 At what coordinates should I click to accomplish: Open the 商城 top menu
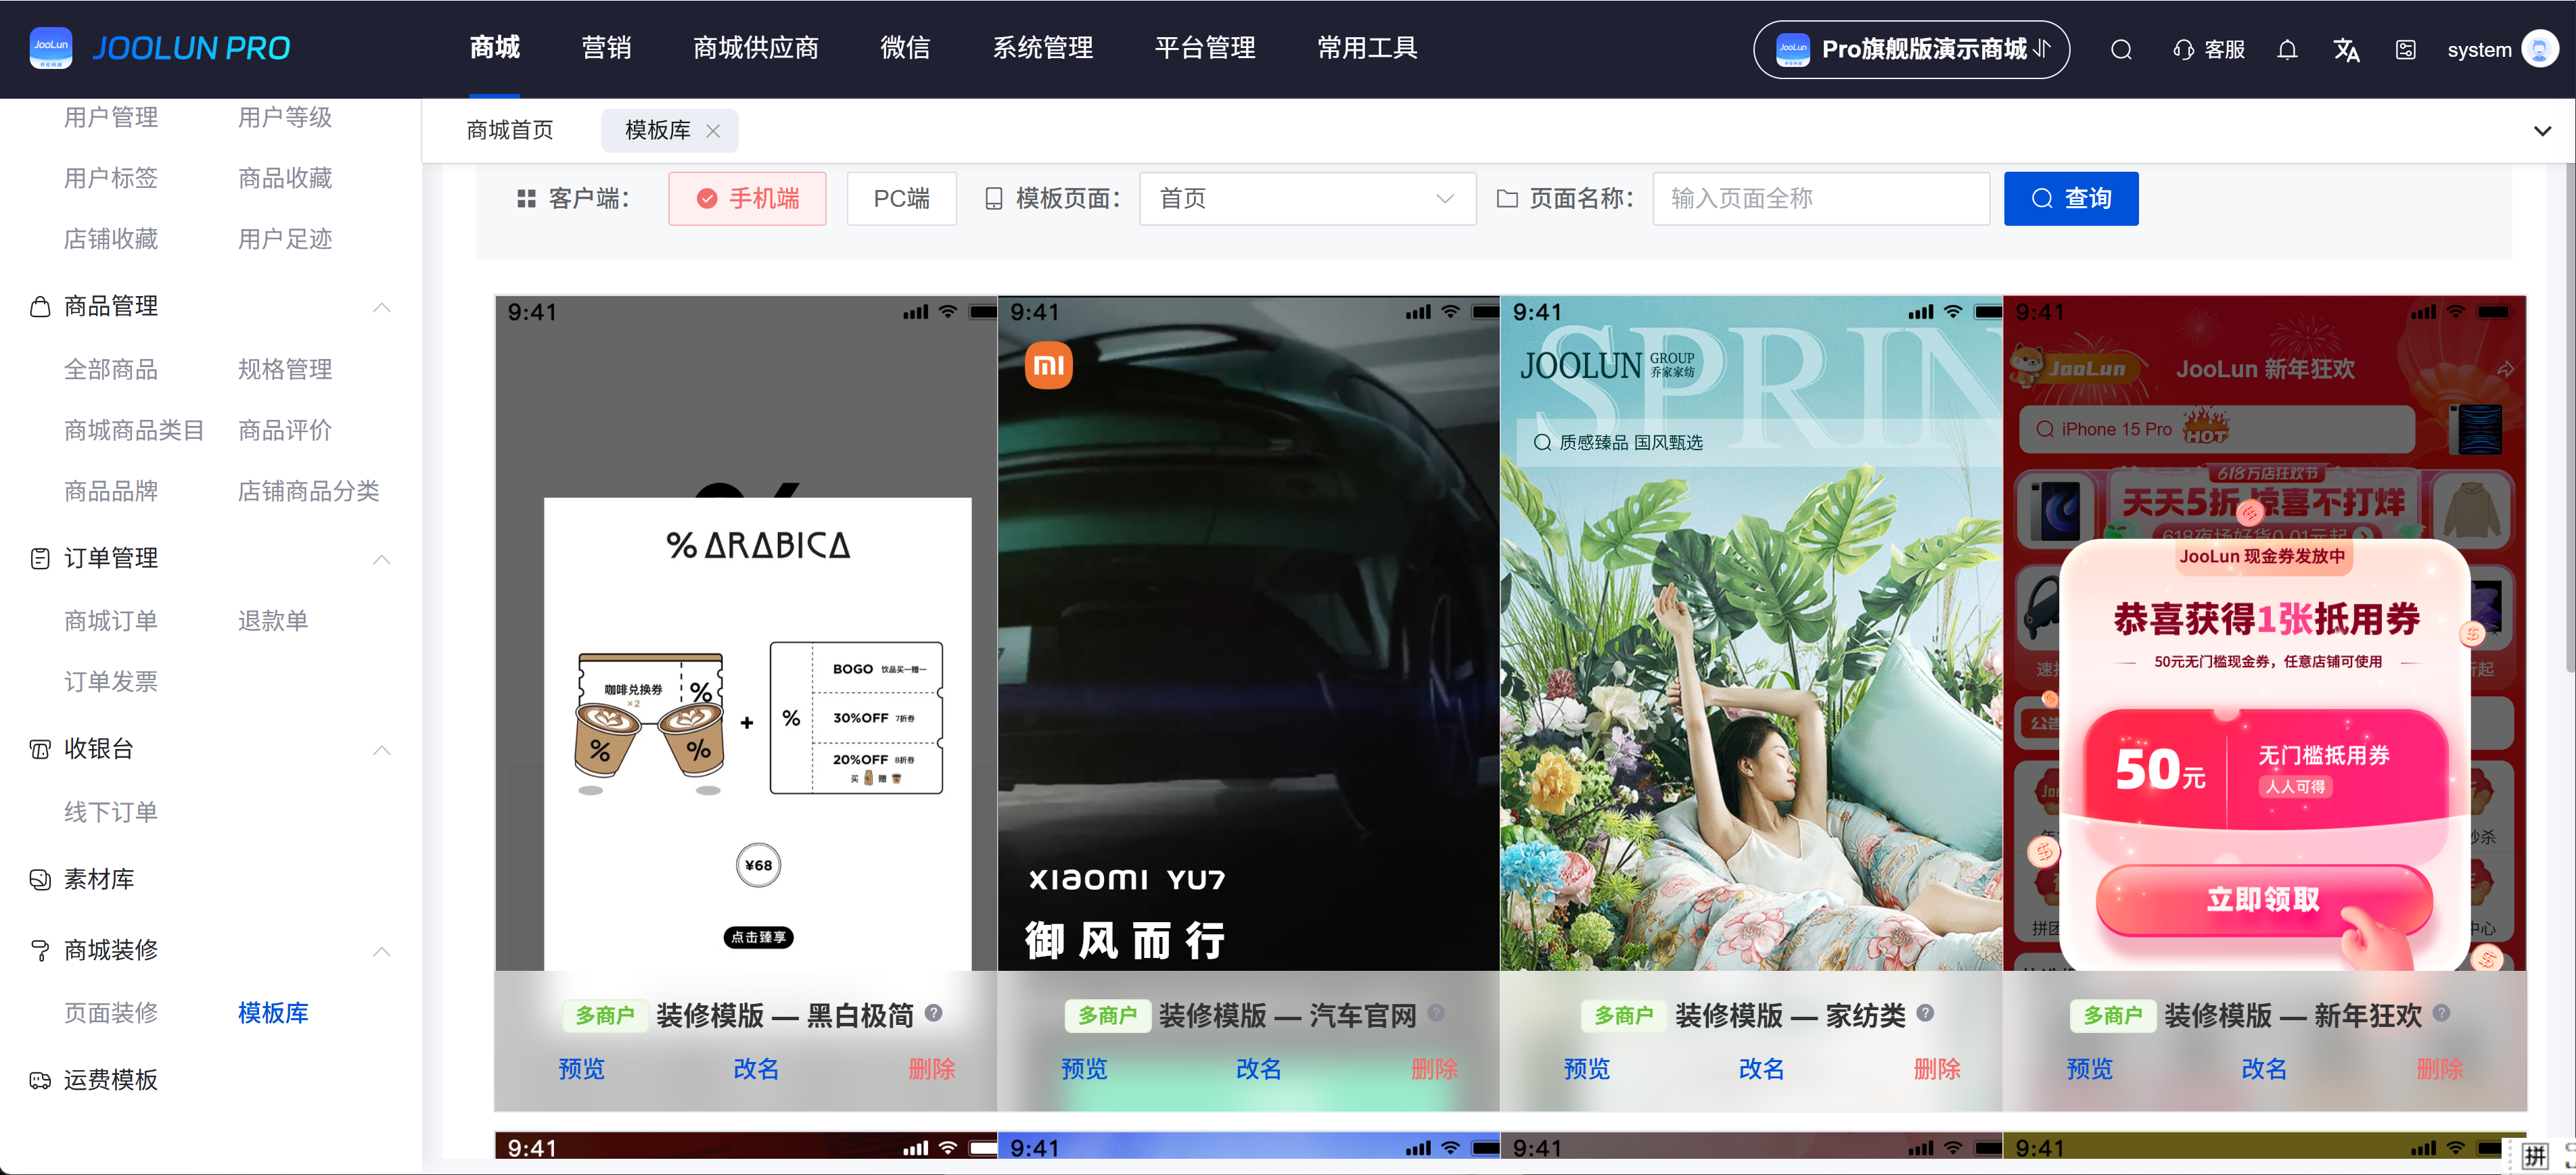494,48
